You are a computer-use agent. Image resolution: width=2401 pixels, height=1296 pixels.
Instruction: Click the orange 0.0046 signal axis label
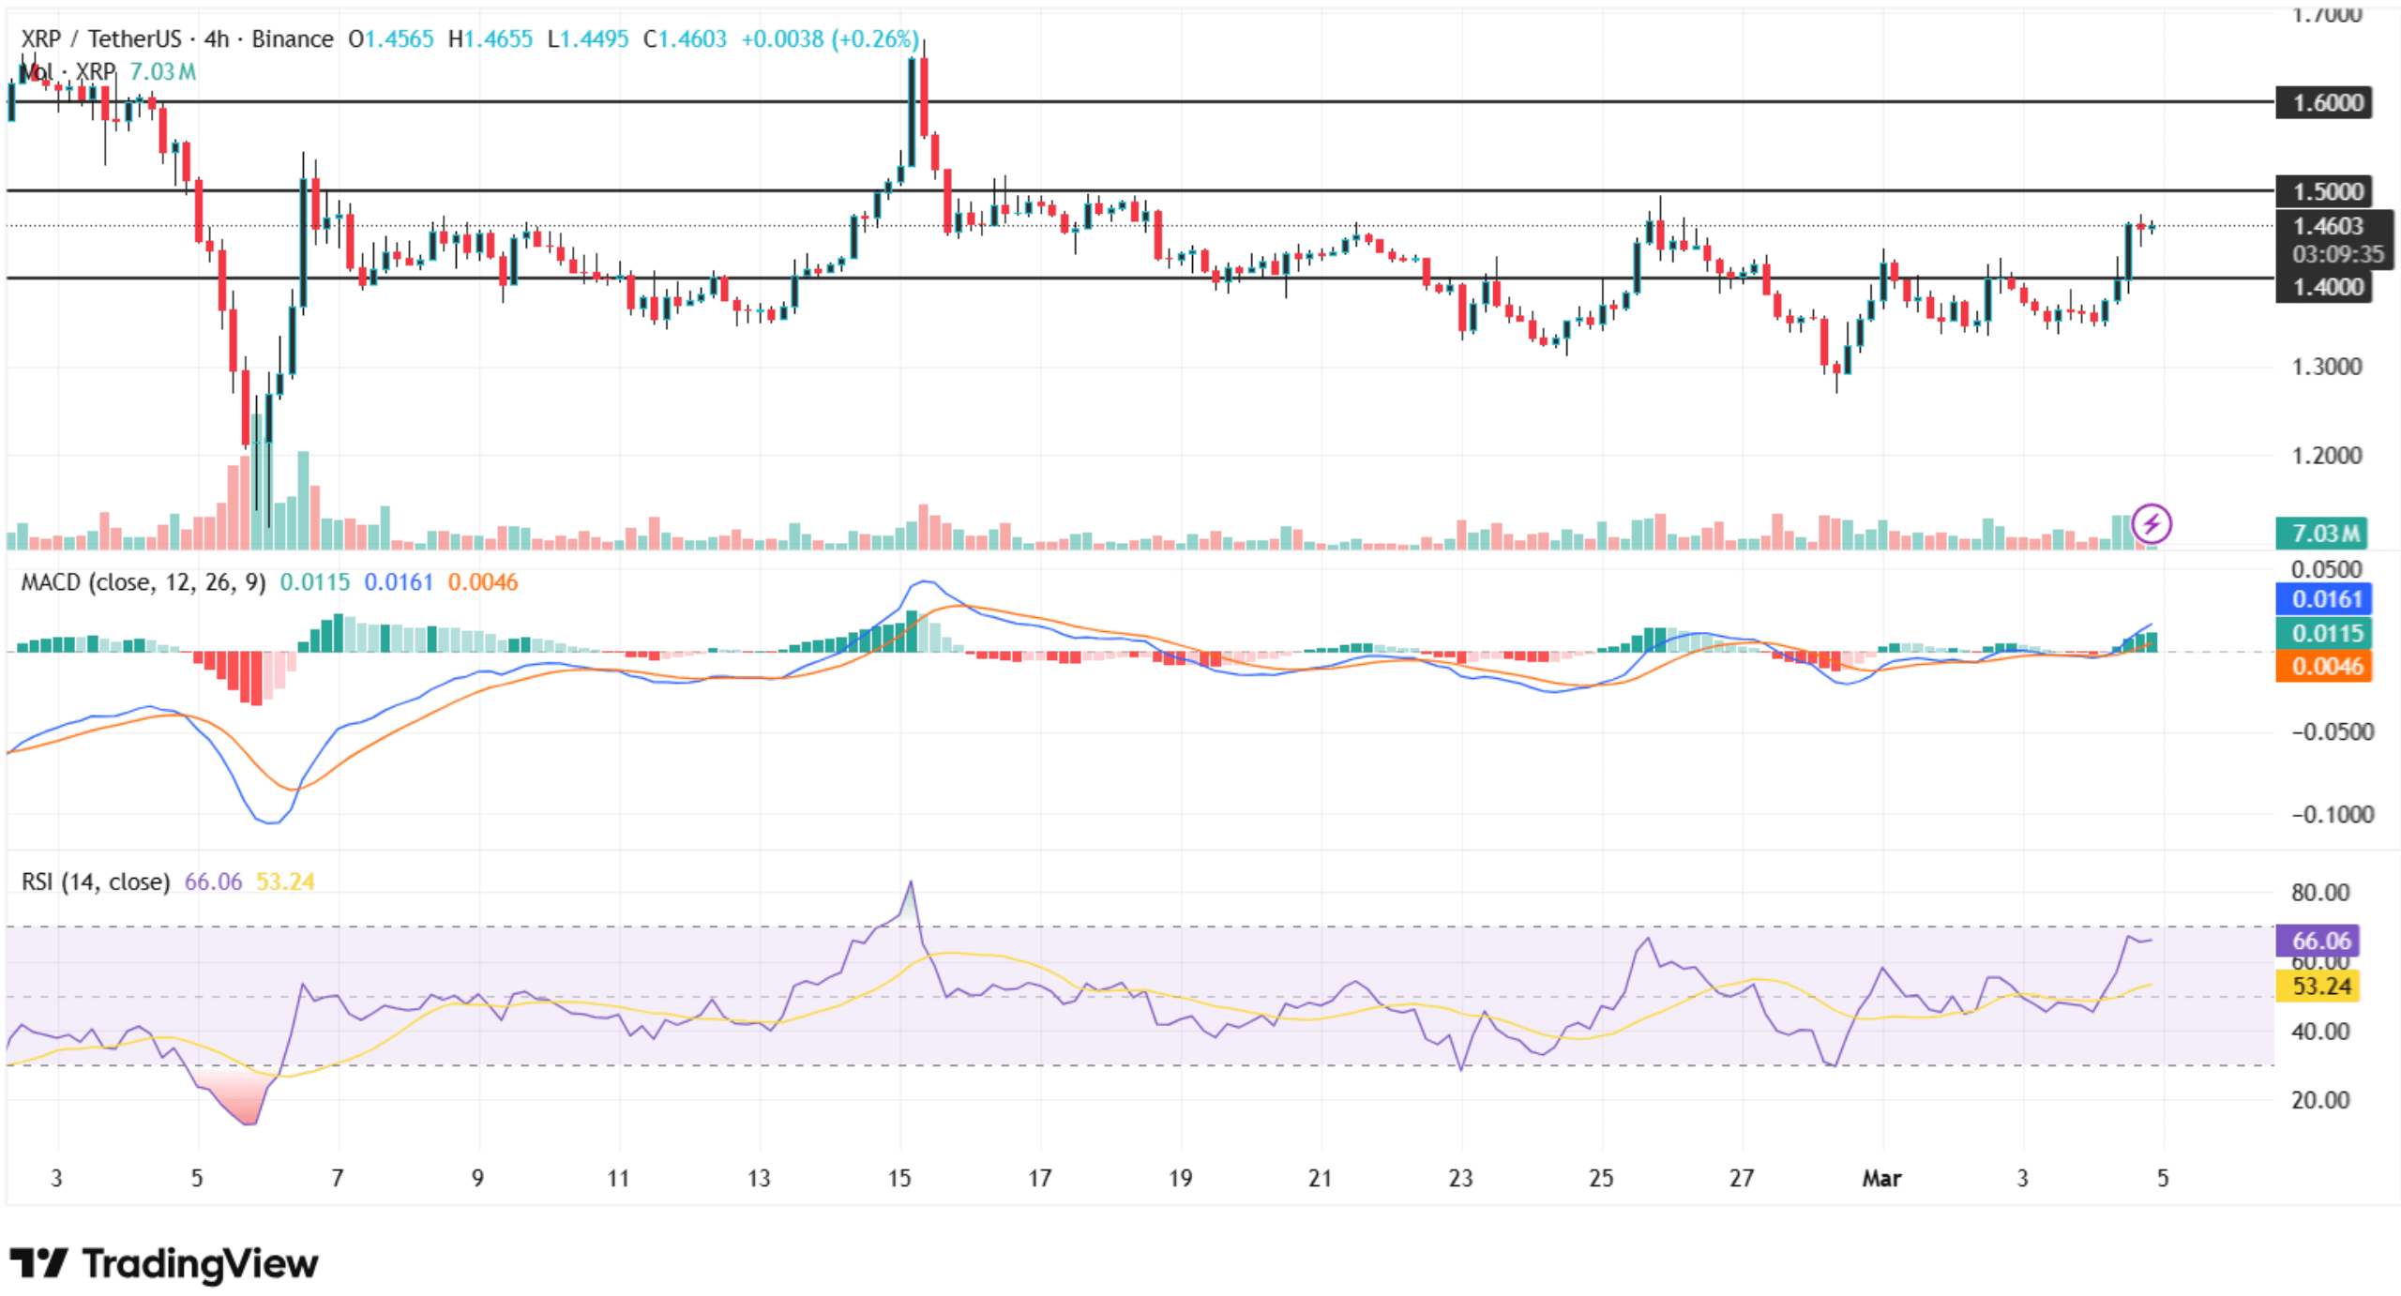coord(2323,667)
